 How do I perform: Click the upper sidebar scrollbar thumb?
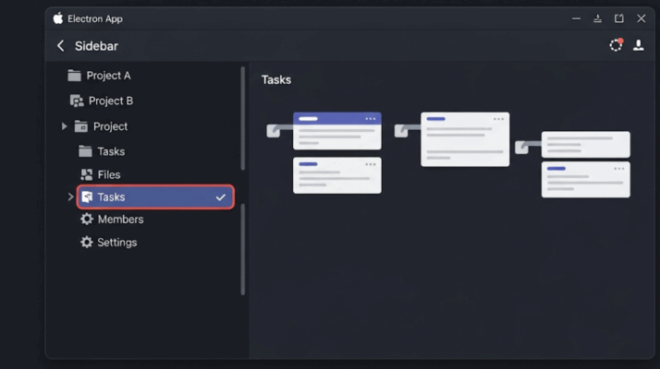pos(243,118)
